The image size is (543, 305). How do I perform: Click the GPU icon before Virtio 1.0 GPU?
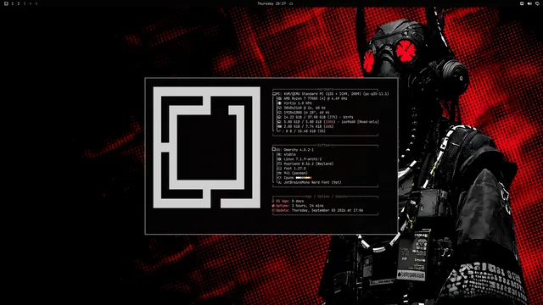[x=280, y=103]
